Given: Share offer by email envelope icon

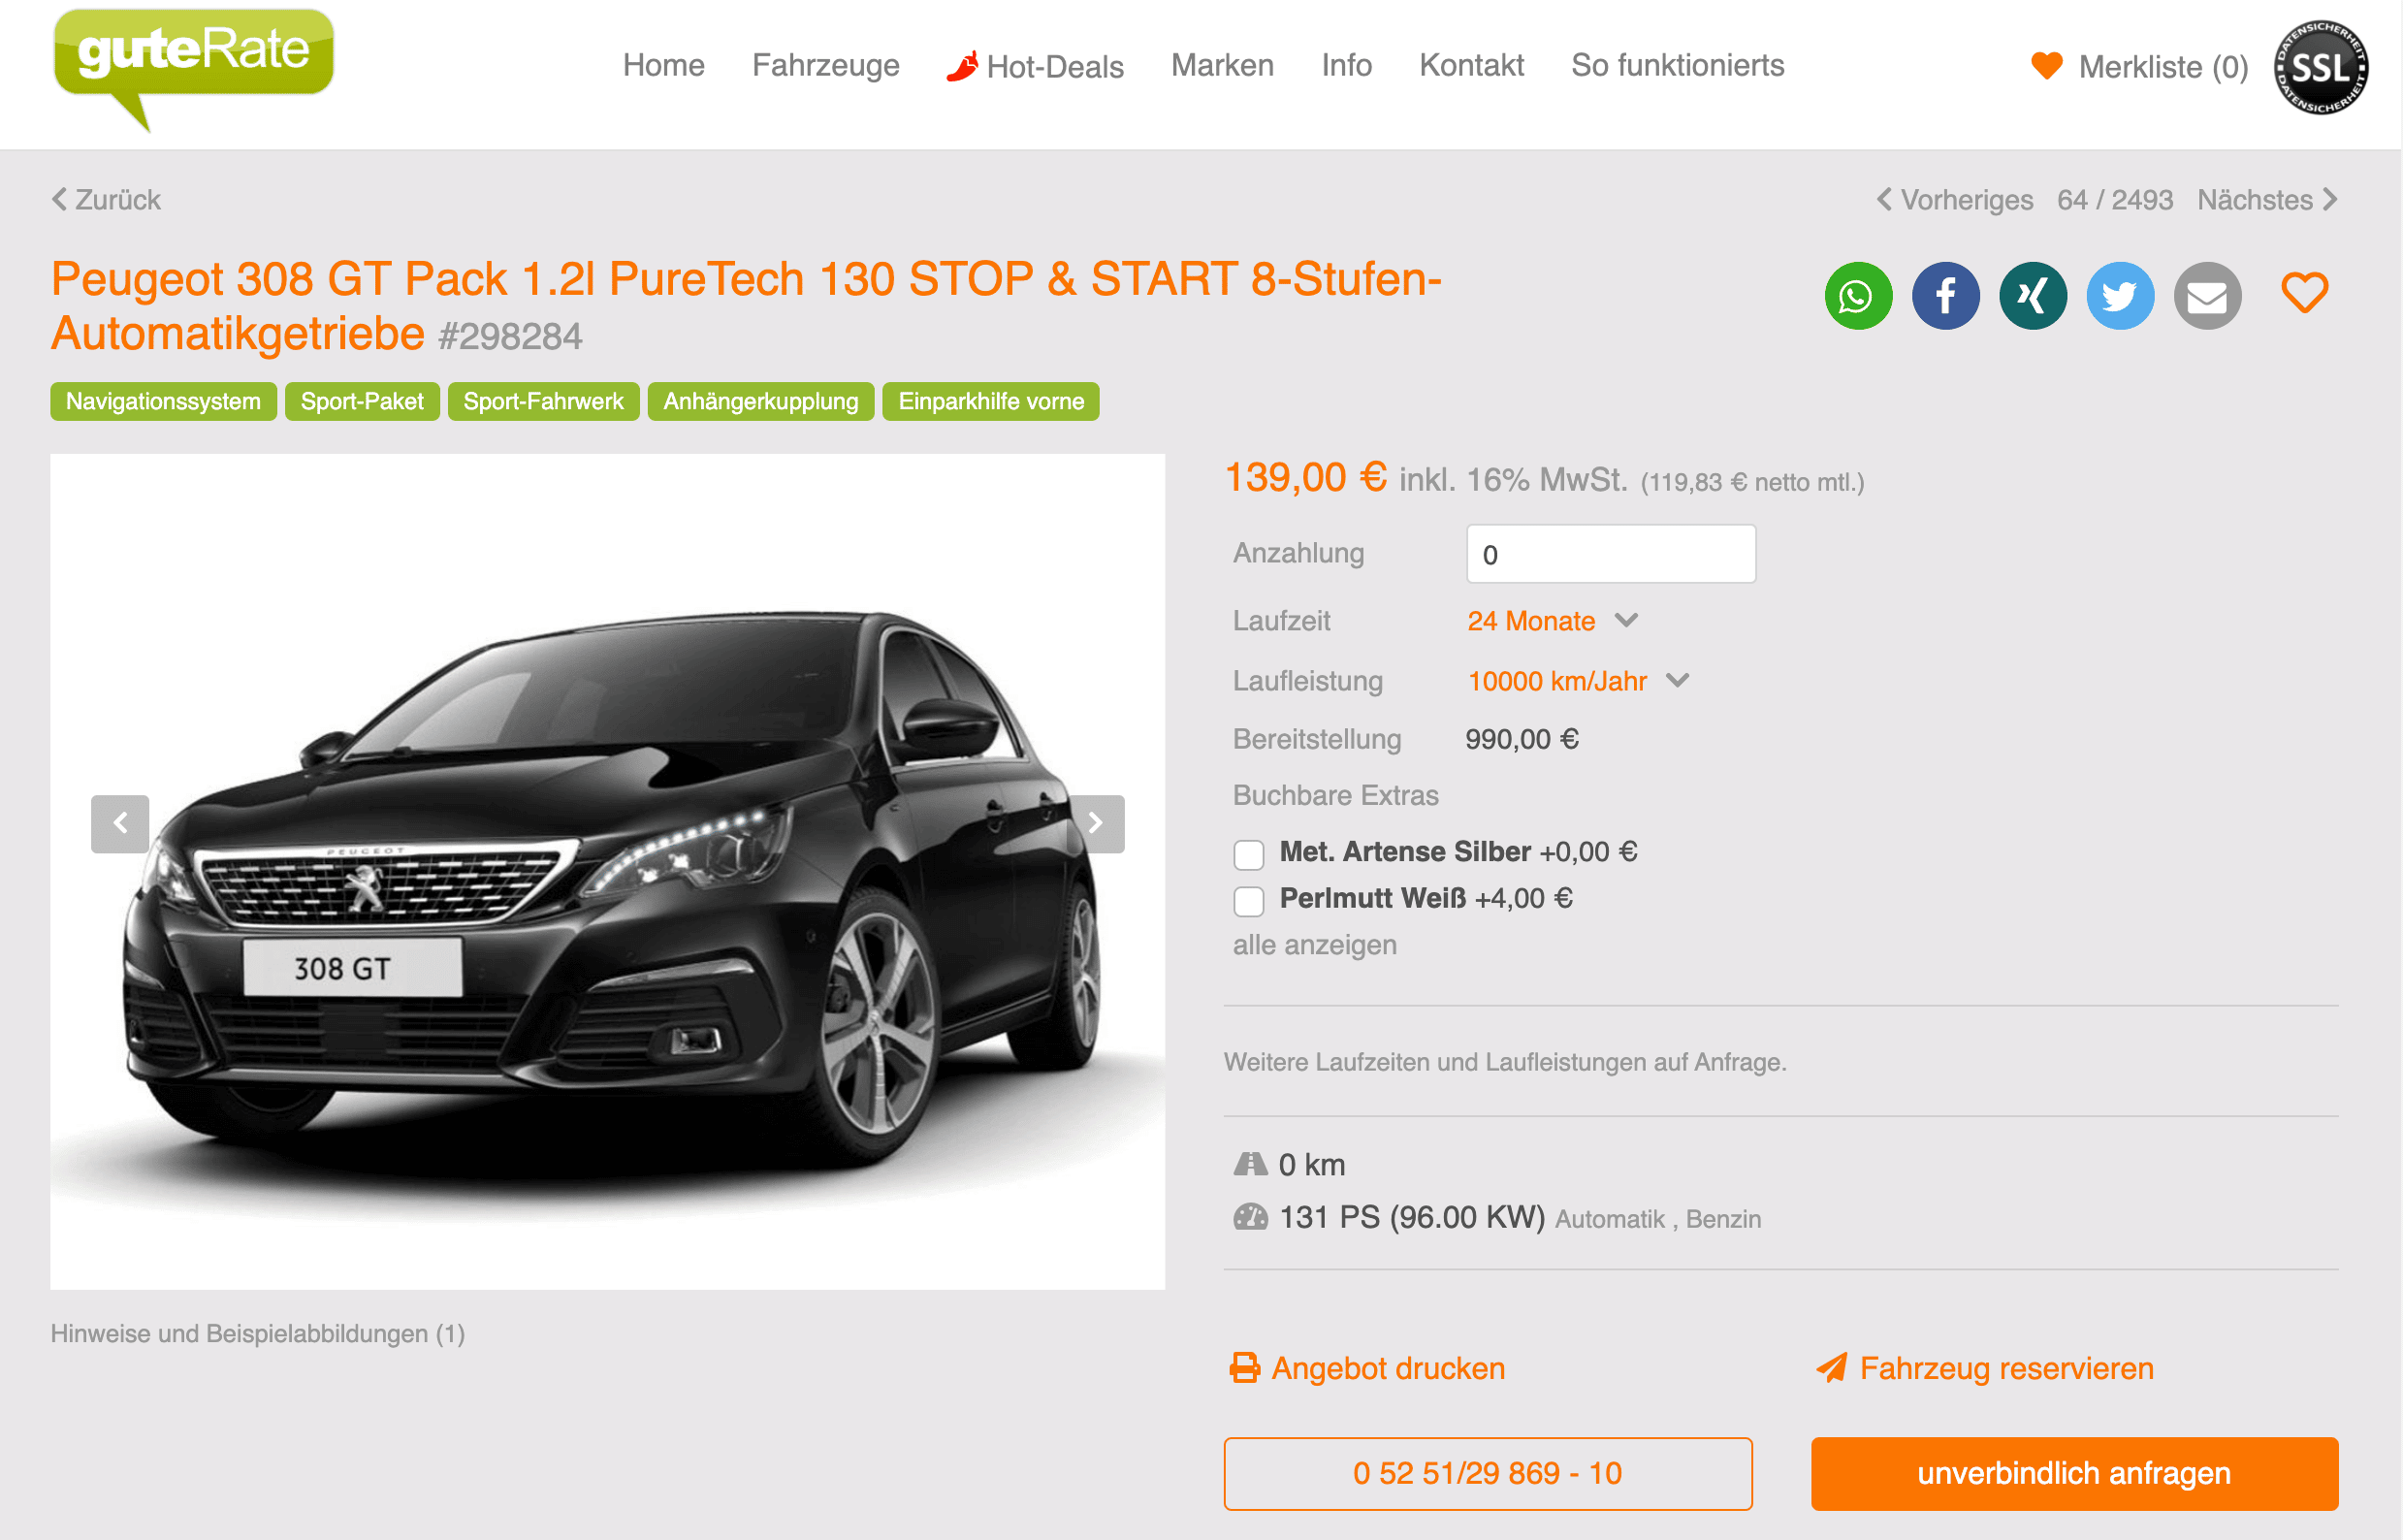Looking at the screenshot, I should pyautogui.click(x=2207, y=296).
